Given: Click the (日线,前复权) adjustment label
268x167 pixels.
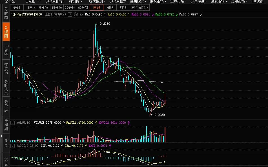Looking at the screenshot, I should [55, 15].
